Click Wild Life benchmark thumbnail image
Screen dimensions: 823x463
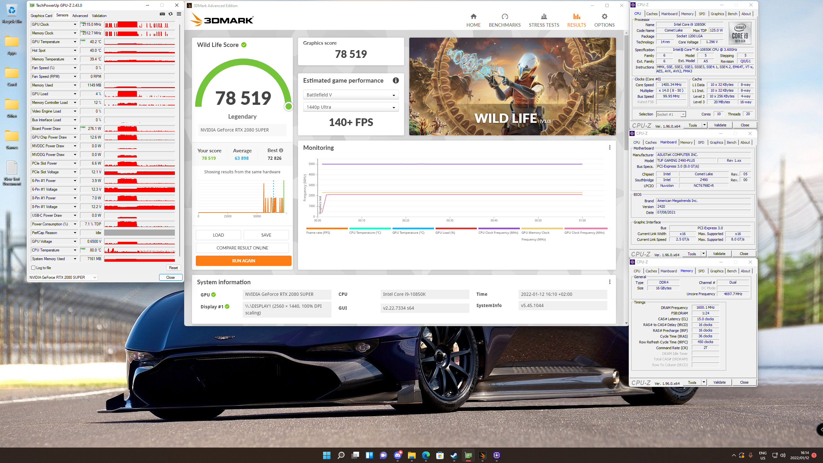pos(512,86)
